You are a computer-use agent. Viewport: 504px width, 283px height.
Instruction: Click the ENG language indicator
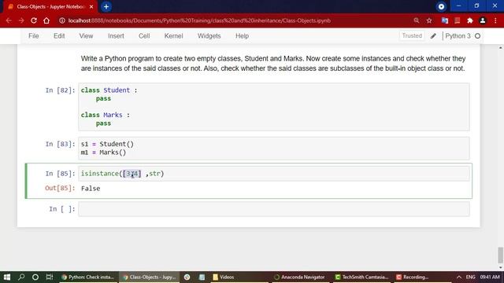pos(471,277)
